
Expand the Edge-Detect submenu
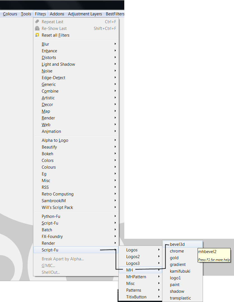click(x=76, y=78)
